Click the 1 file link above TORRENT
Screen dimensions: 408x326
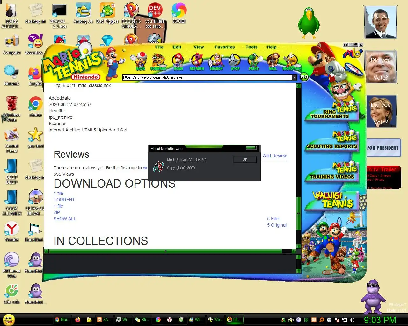click(x=58, y=193)
